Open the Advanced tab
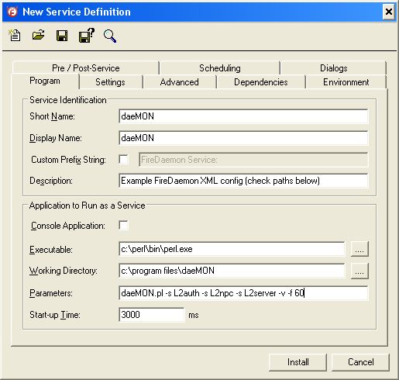The image size is (399, 380). pos(179,82)
